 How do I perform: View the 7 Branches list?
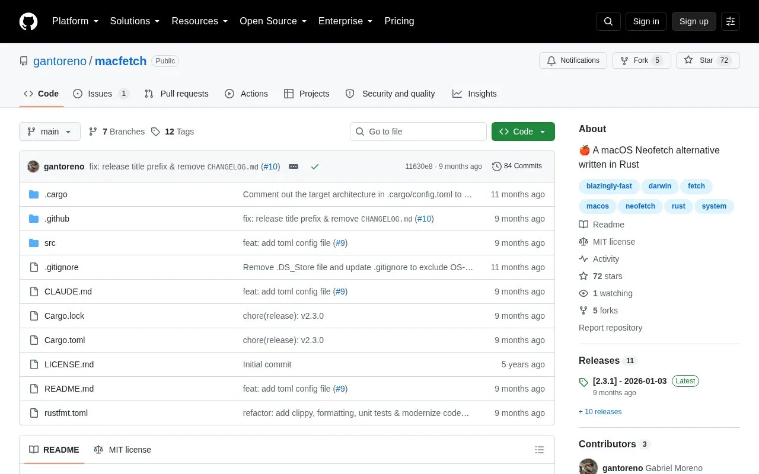tap(117, 132)
